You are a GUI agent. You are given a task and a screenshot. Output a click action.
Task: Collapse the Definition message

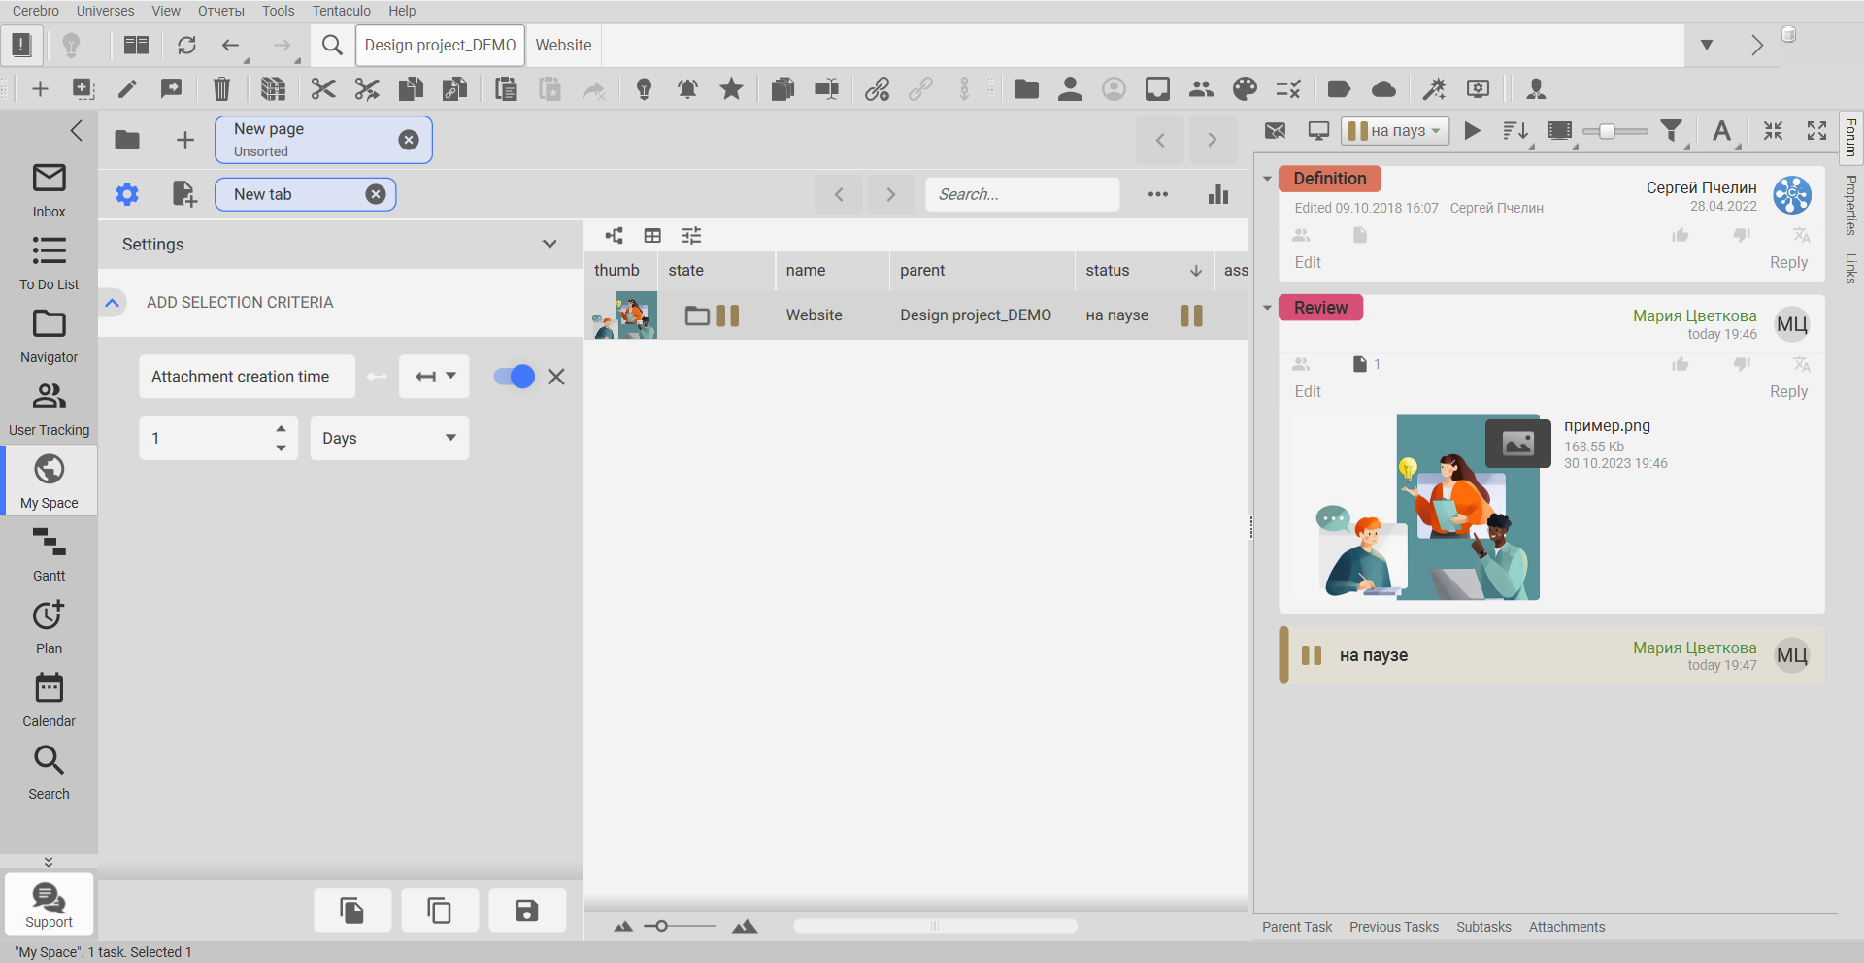click(1267, 179)
